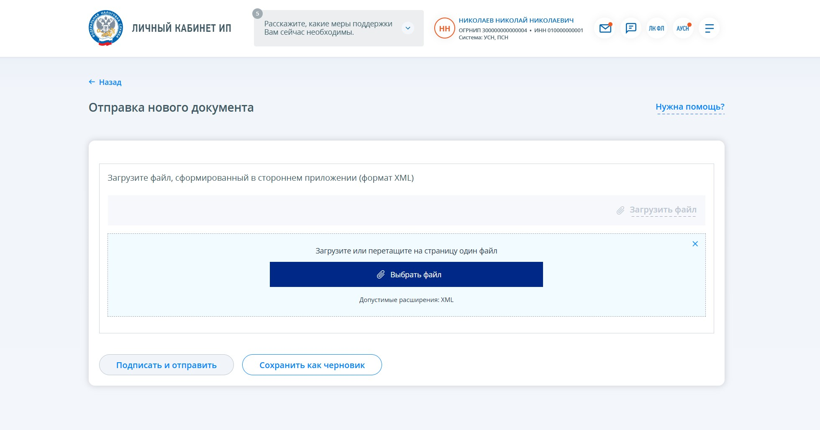
Task: Open the mail envelope notifications icon
Action: coord(605,28)
